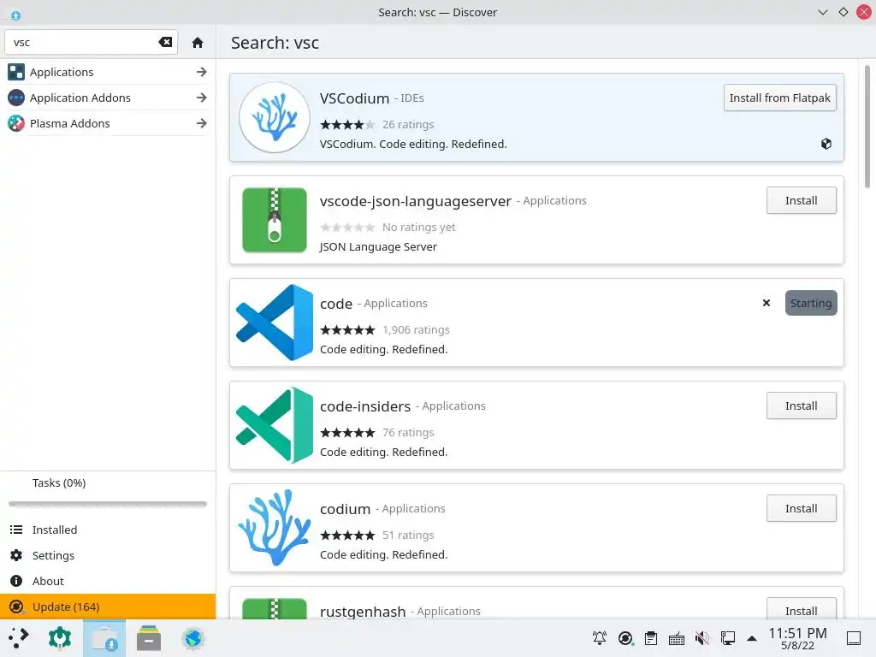Open network connections in system tray

(x=728, y=638)
